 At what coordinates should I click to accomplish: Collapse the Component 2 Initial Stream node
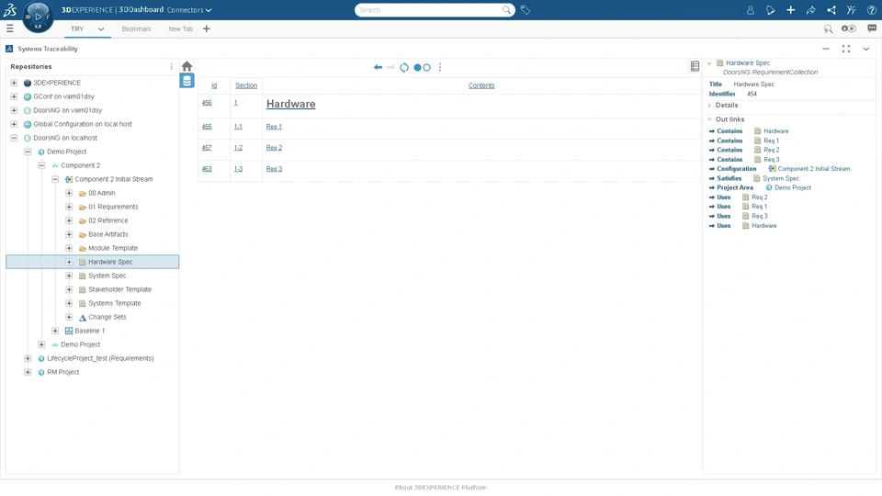point(55,179)
